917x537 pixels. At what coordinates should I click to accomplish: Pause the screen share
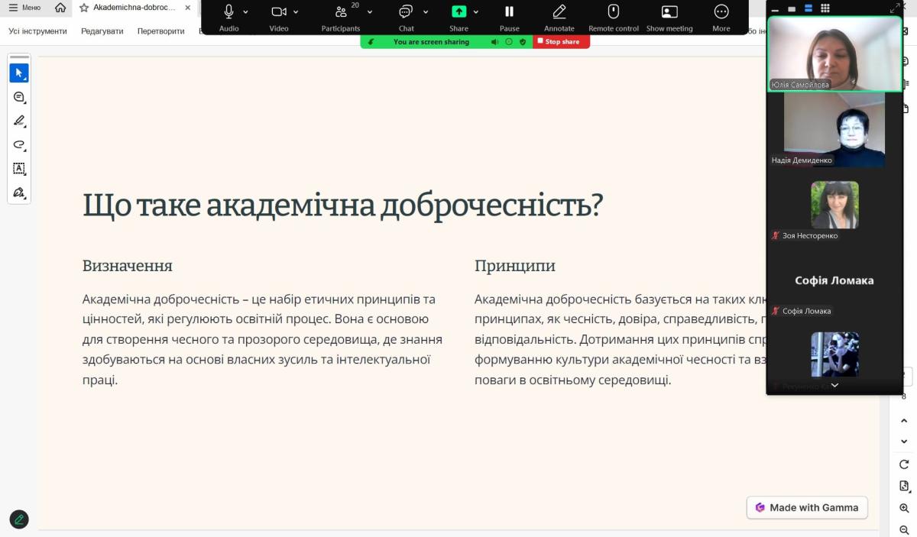click(x=509, y=12)
